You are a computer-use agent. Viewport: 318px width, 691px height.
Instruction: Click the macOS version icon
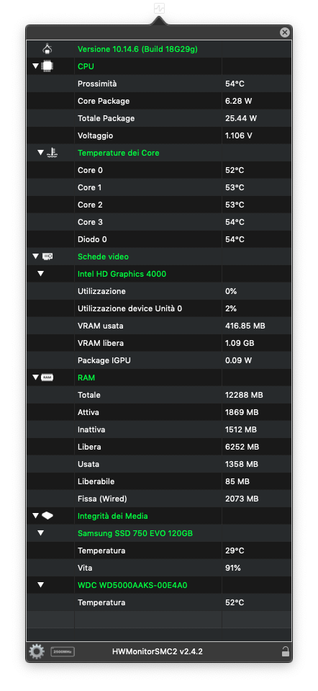[x=47, y=49]
